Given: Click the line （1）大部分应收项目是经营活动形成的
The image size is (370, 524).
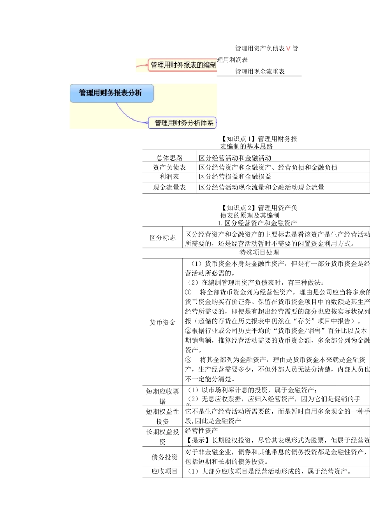Looking at the screenshot, I should [x=269, y=471].
